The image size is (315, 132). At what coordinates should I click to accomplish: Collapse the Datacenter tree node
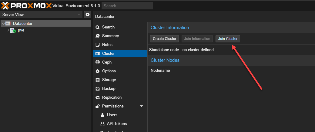click(x=3, y=23)
